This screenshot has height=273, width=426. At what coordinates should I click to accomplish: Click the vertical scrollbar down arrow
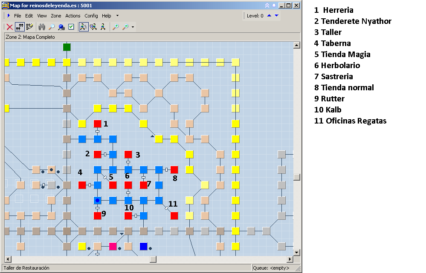point(297,252)
